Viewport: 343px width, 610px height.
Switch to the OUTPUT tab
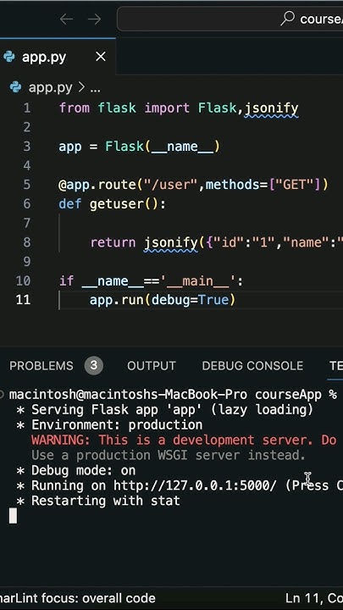(x=152, y=366)
